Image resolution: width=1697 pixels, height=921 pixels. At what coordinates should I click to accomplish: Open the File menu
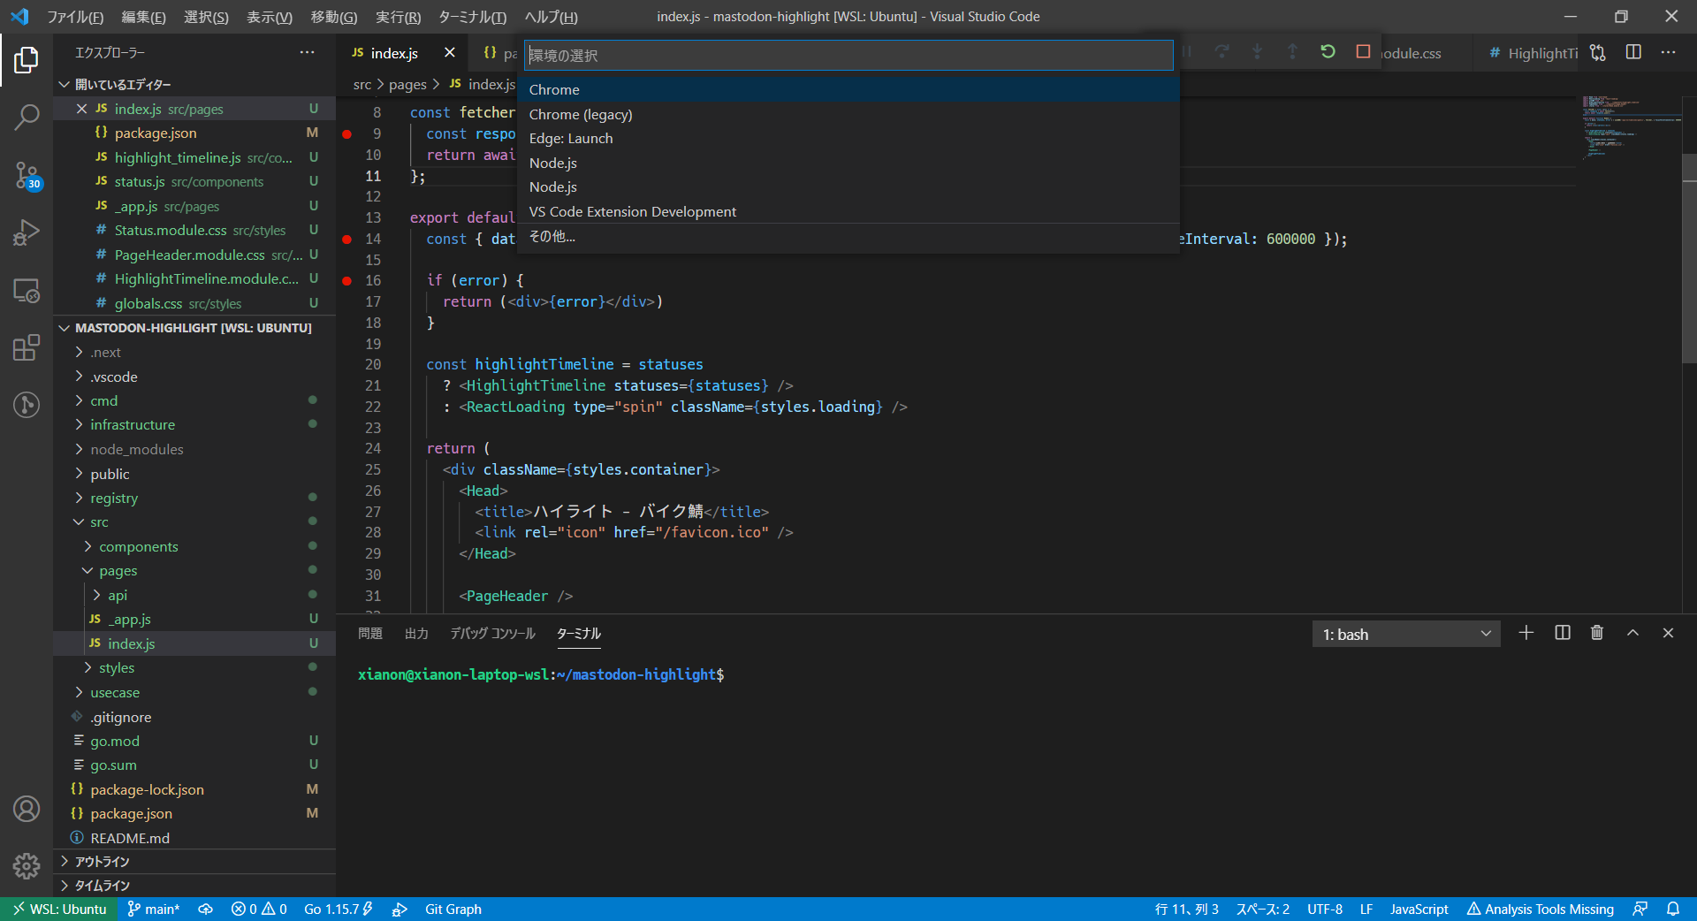pyautogui.click(x=75, y=17)
